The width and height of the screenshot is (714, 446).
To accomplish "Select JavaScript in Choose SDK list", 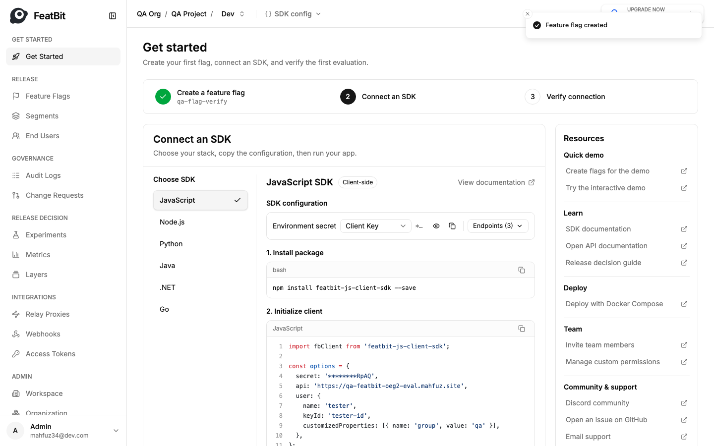I will click(x=200, y=200).
